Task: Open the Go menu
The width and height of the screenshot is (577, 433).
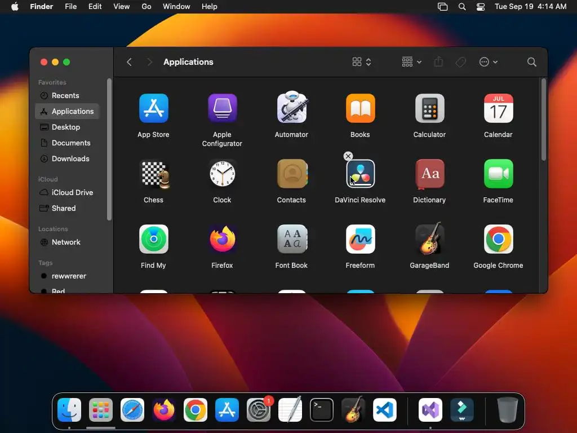Action: click(x=147, y=7)
